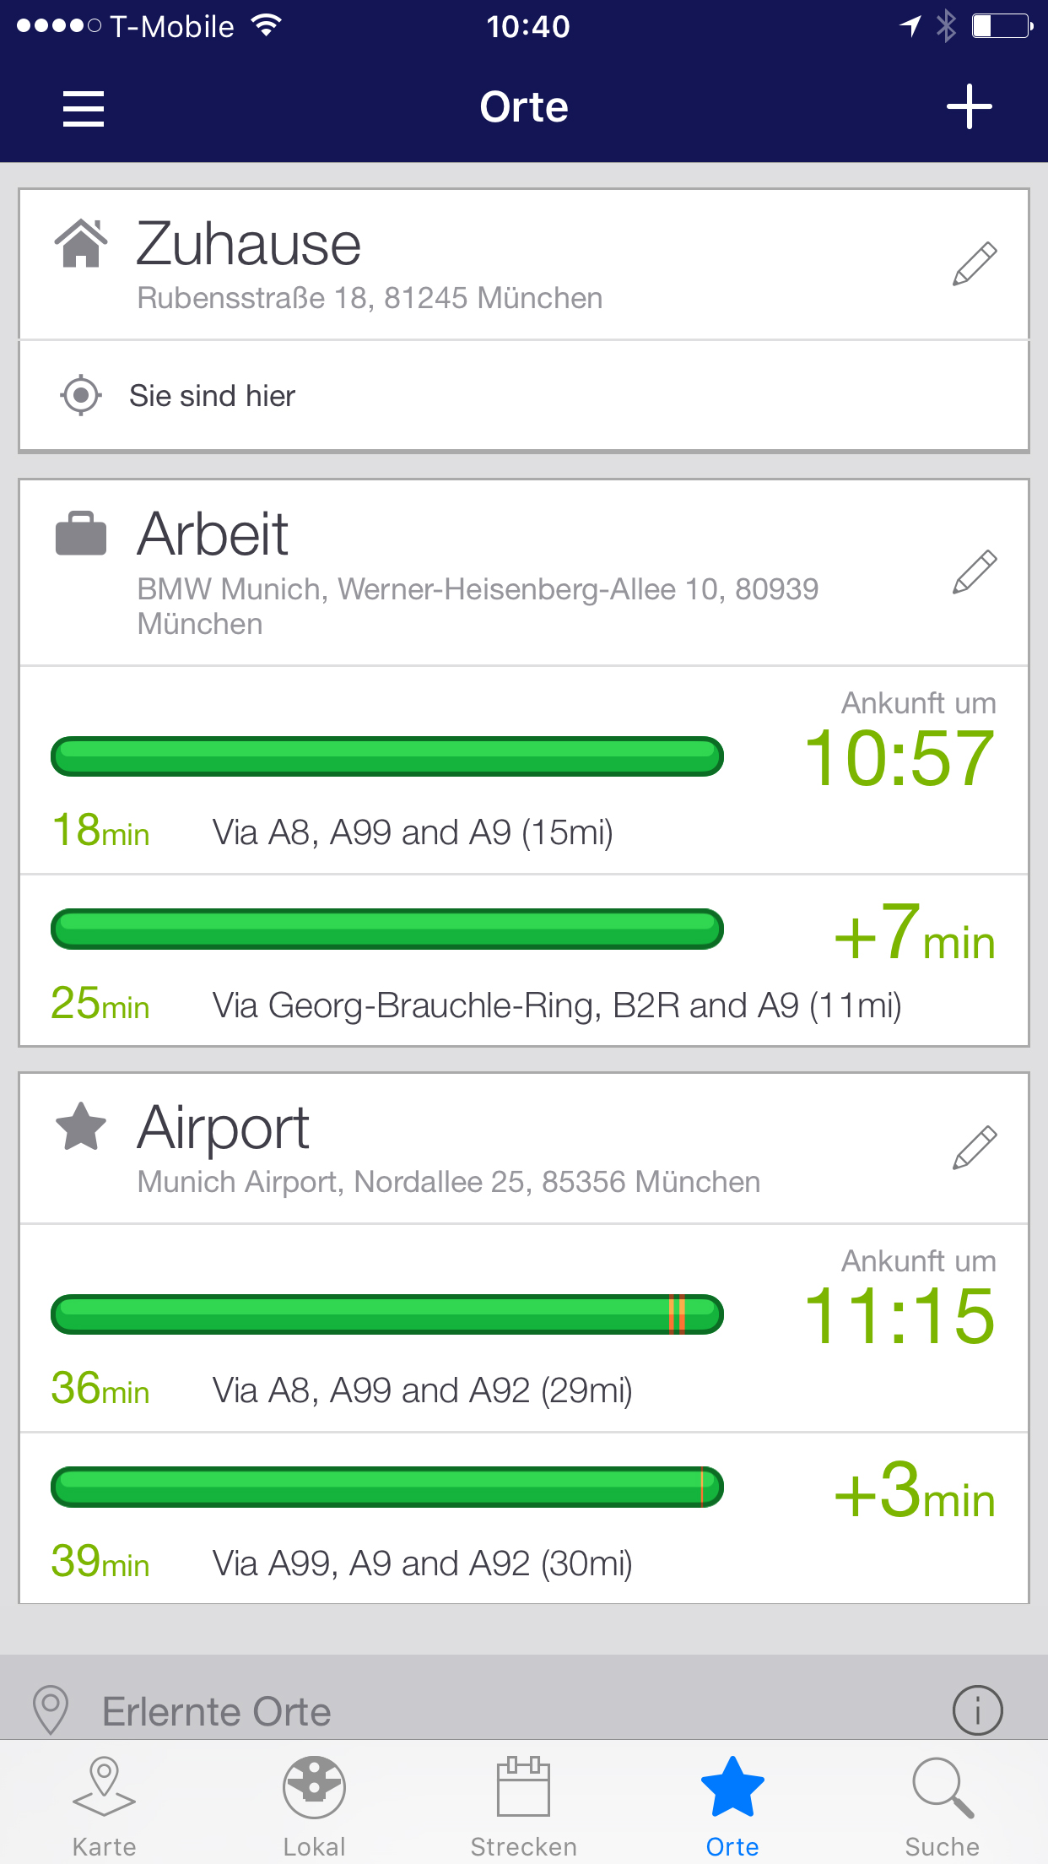The width and height of the screenshot is (1048, 1864).
Task: Expand the Erlernte Orte section
Action: coord(216,1711)
